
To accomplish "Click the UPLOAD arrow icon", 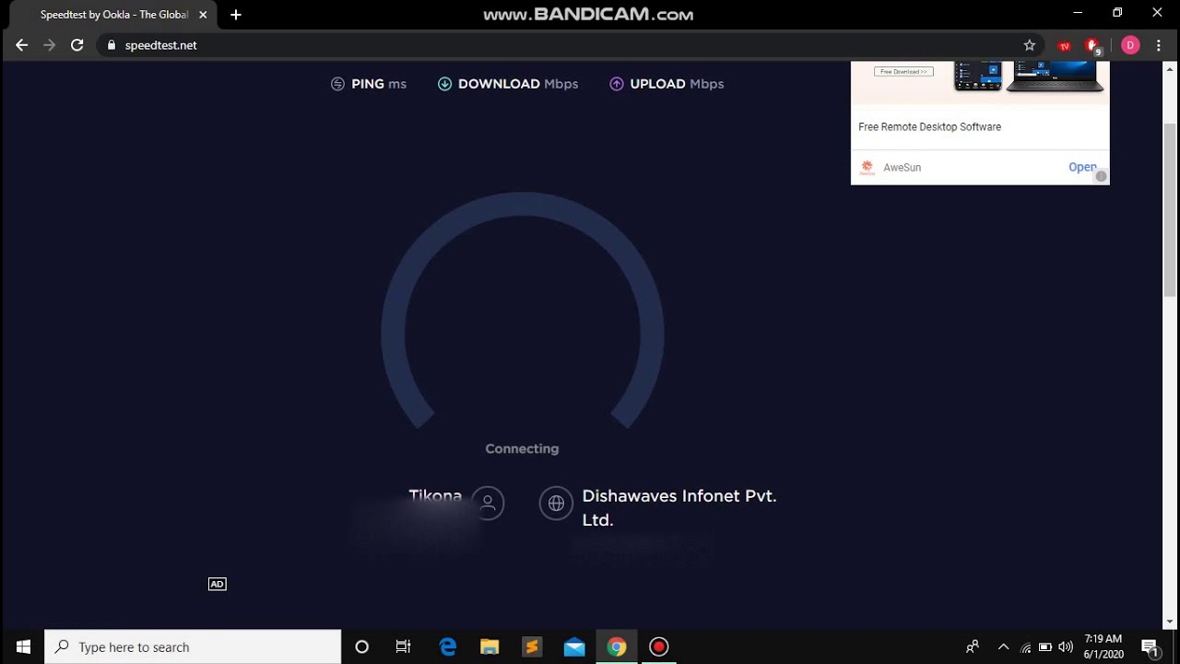I will 617,84.
